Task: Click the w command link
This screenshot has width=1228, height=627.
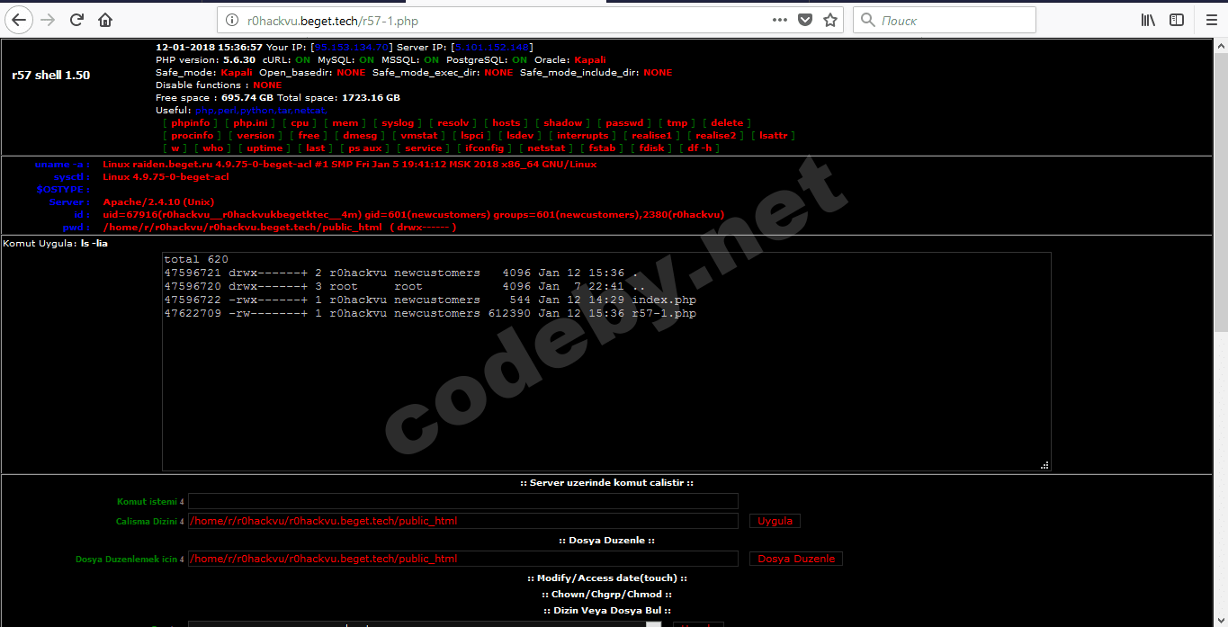Action: 175,148
